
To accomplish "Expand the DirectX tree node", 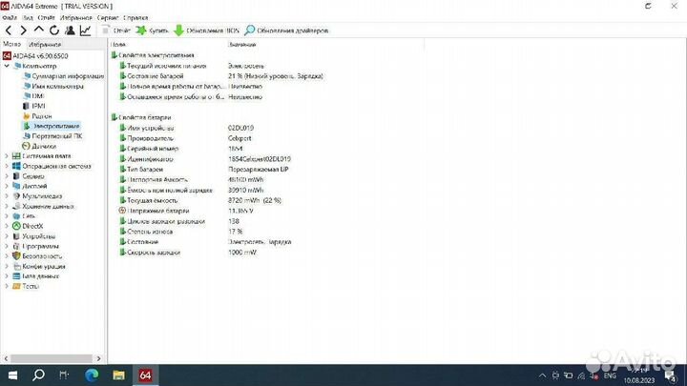I will click(7, 226).
